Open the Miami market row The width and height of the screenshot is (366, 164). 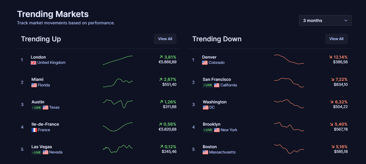click(x=99, y=82)
